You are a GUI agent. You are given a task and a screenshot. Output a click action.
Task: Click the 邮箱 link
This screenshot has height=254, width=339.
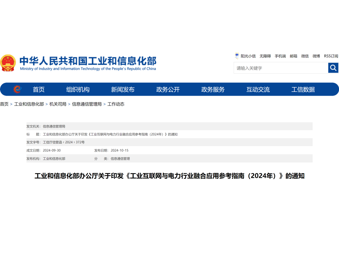click(x=293, y=56)
